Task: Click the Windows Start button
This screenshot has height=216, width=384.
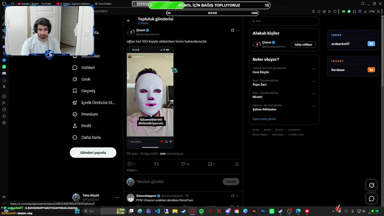Action: tap(77, 211)
